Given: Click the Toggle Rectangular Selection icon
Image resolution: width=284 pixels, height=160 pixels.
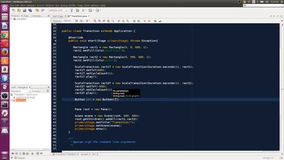Looking at the screenshot, I should tap(113, 21).
